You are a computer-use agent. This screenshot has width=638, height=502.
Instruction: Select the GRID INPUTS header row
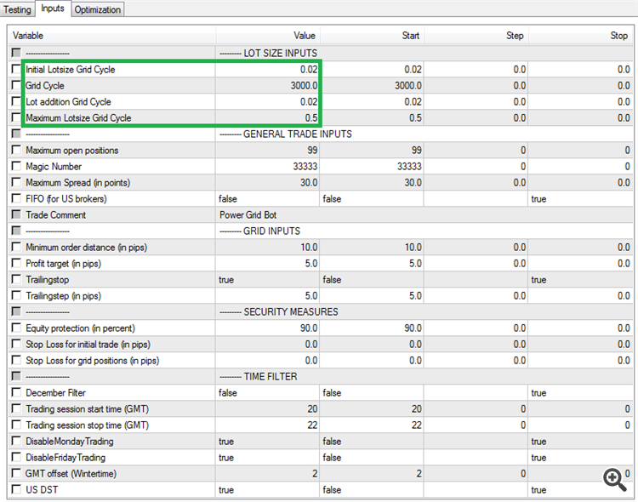(321, 231)
